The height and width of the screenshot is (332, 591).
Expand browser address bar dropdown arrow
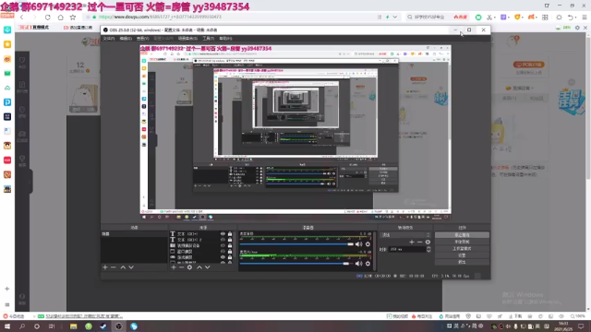pyautogui.click(x=394, y=17)
